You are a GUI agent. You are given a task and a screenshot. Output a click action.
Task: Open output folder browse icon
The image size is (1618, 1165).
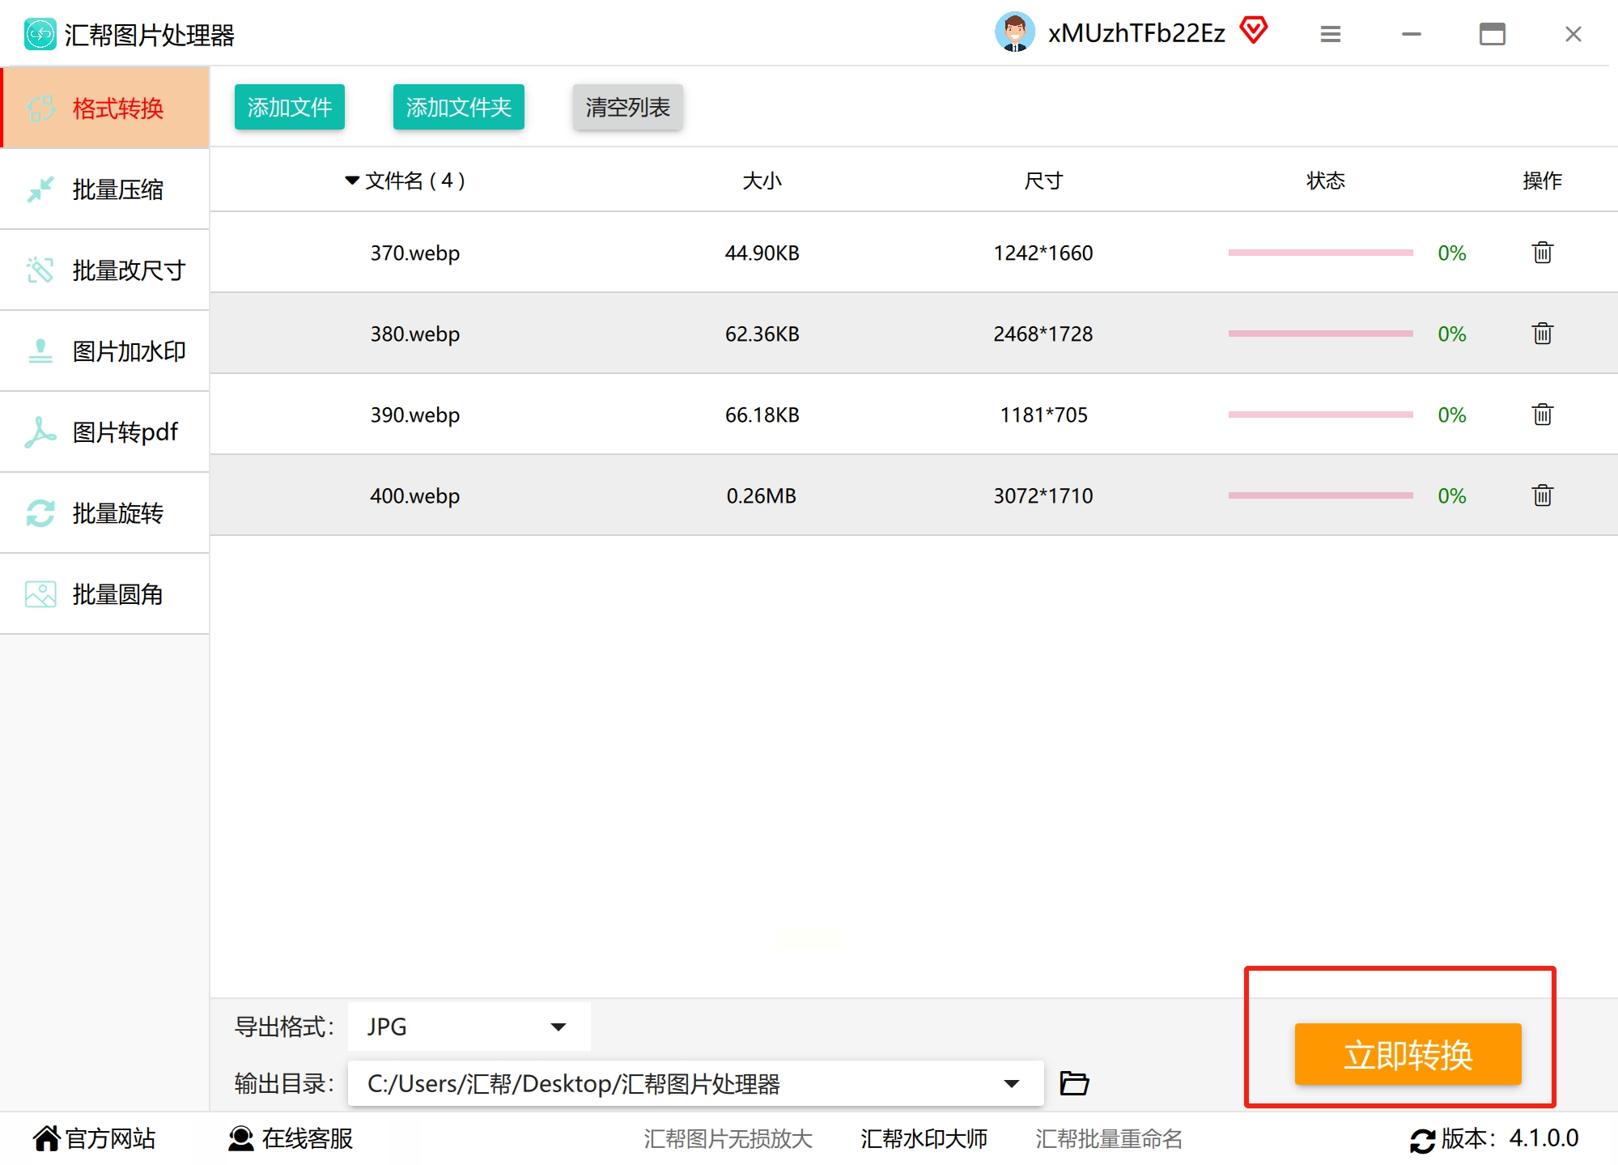pos(1074,1083)
